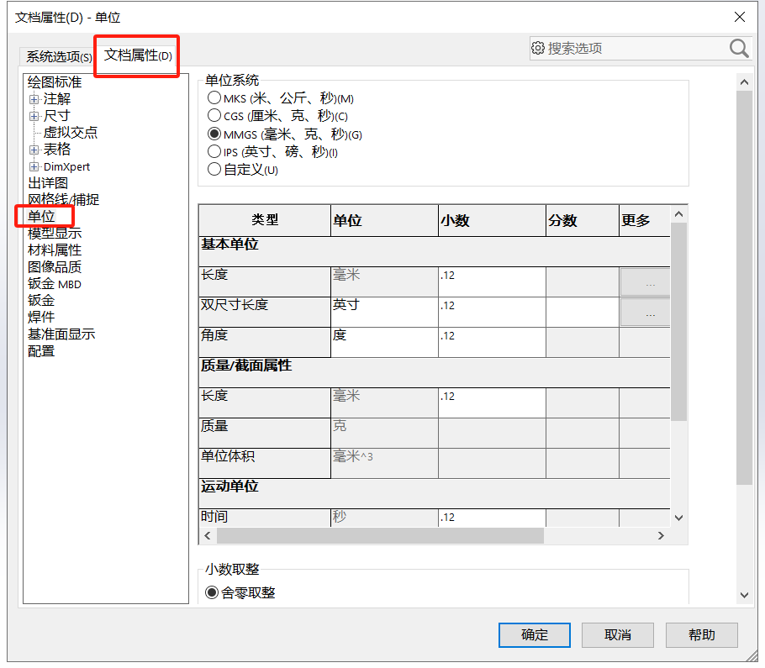
Task: Open the 文档属性 tab
Action: (136, 54)
